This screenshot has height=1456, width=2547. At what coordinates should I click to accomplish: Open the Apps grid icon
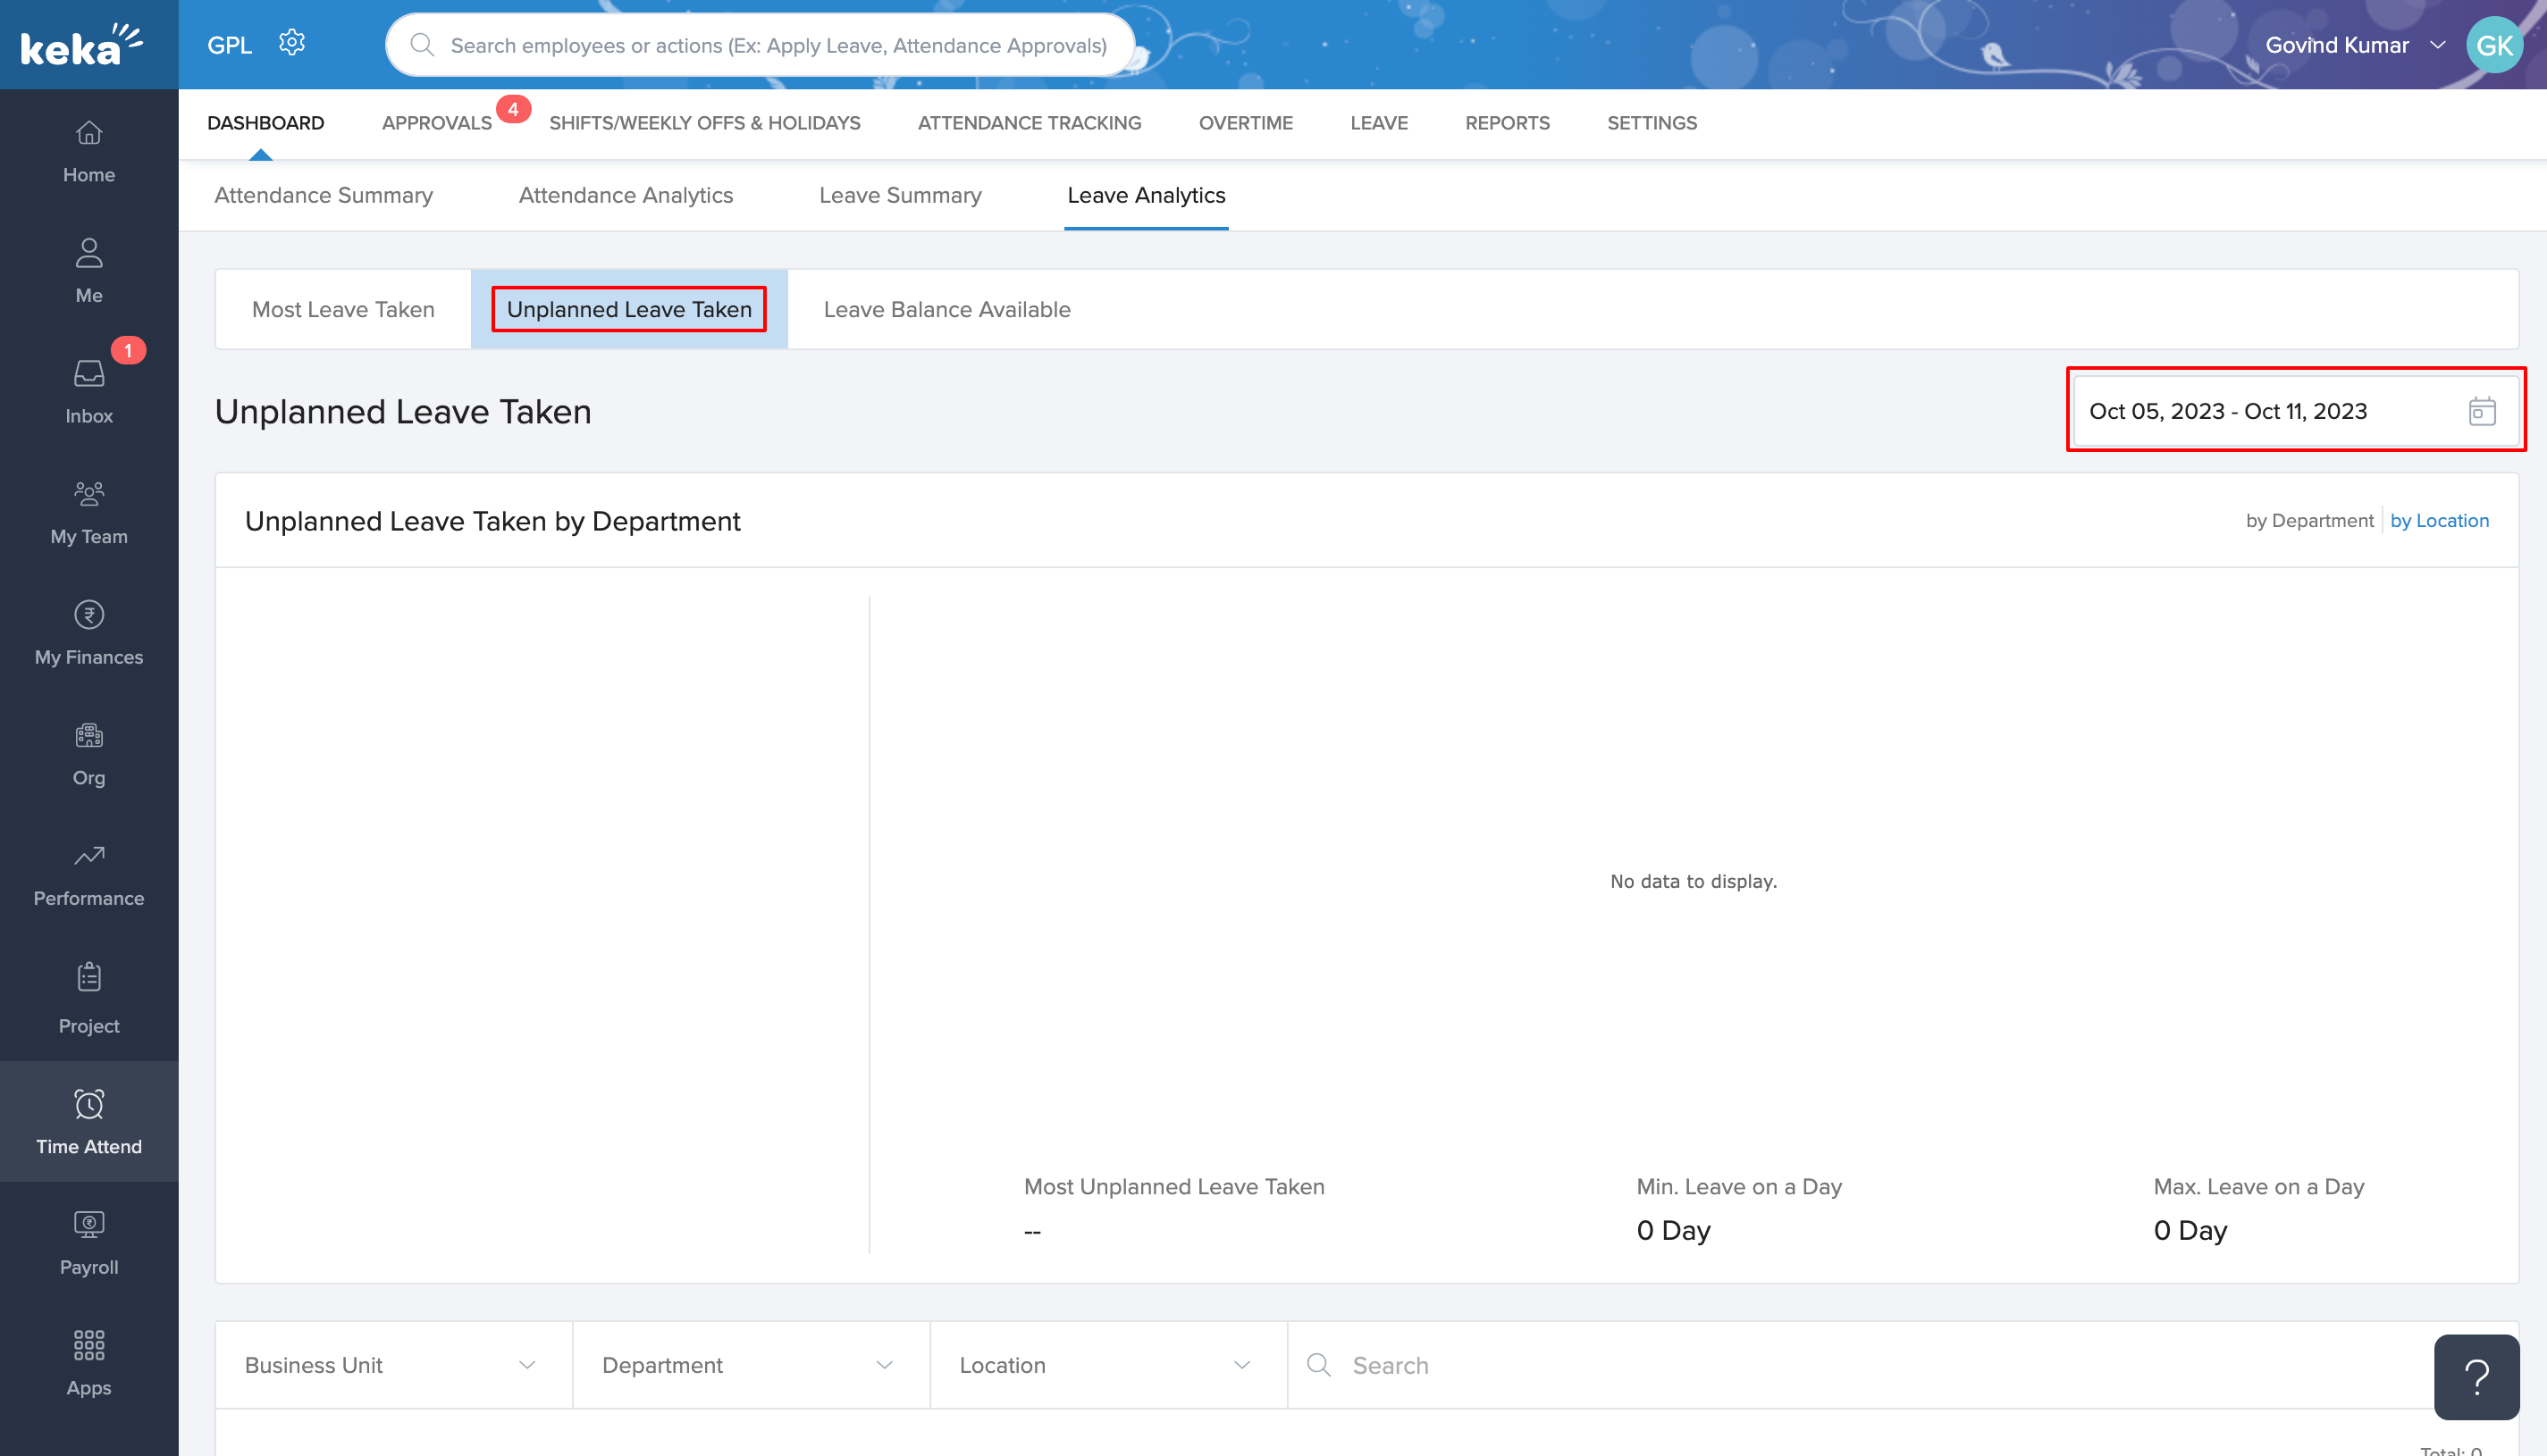89,1345
